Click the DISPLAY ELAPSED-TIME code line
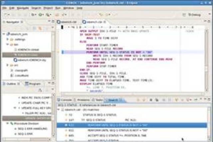 (96, 84)
